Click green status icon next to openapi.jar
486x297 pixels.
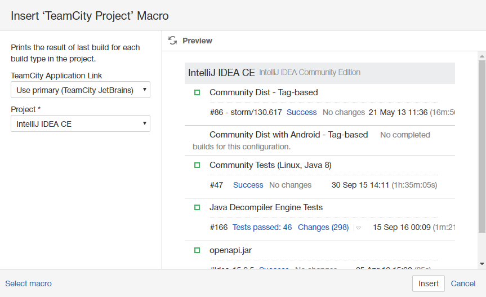click(x=197, y=250)
